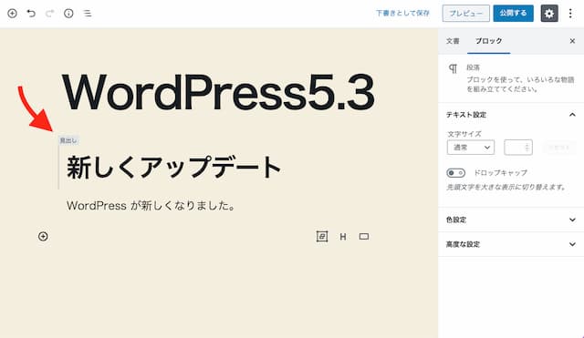Switch to the 文書 document tab

point(453,41)
